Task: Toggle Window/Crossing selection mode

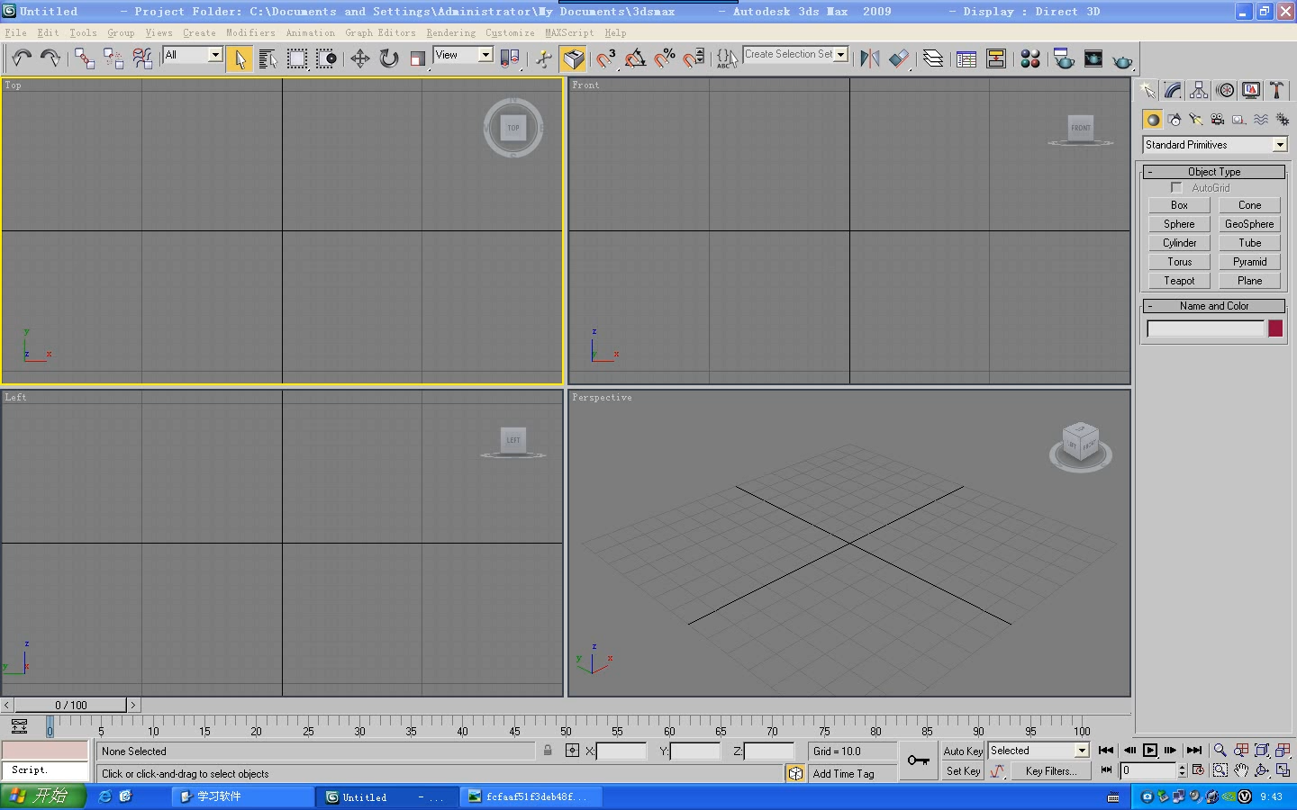Action: pyautogui.click(x=326, y=59)
